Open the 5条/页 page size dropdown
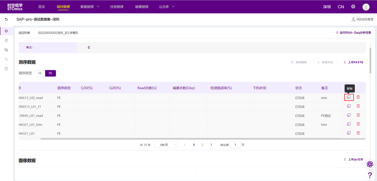377x181 pixels. click(x=166, y=145)
